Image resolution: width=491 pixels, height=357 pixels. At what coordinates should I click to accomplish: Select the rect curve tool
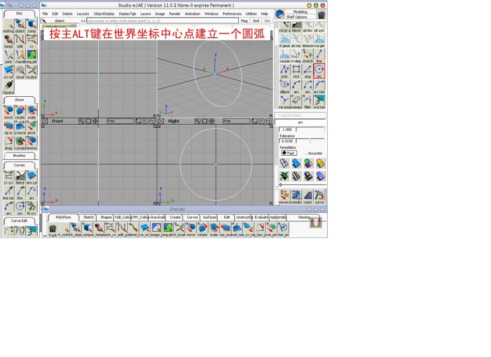296,71
